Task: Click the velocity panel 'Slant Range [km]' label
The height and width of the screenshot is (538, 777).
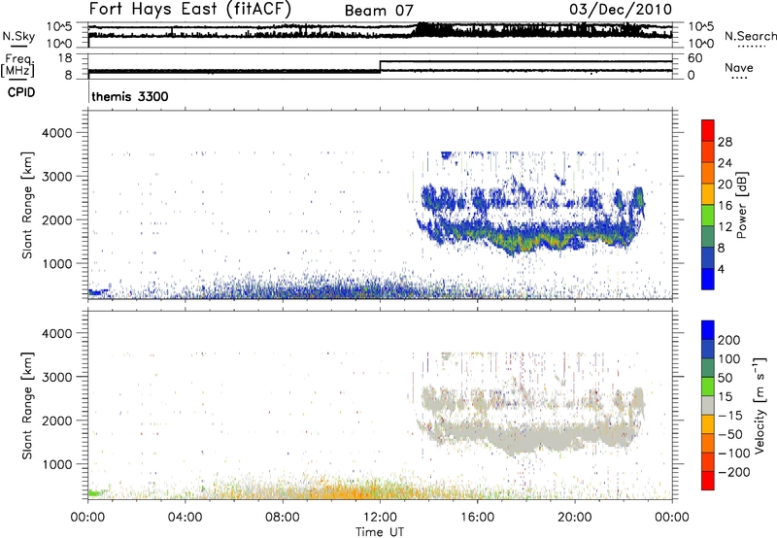Action: [x=27, y=406]
